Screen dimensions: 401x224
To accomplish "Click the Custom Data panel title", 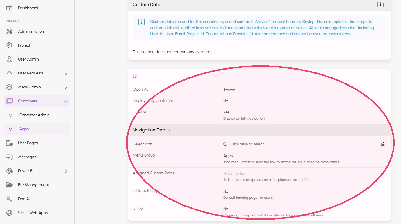I will [x=146, y=4].
